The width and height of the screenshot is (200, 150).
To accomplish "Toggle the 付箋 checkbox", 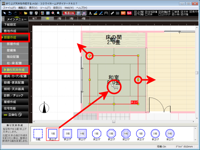I will click(182, 14).
